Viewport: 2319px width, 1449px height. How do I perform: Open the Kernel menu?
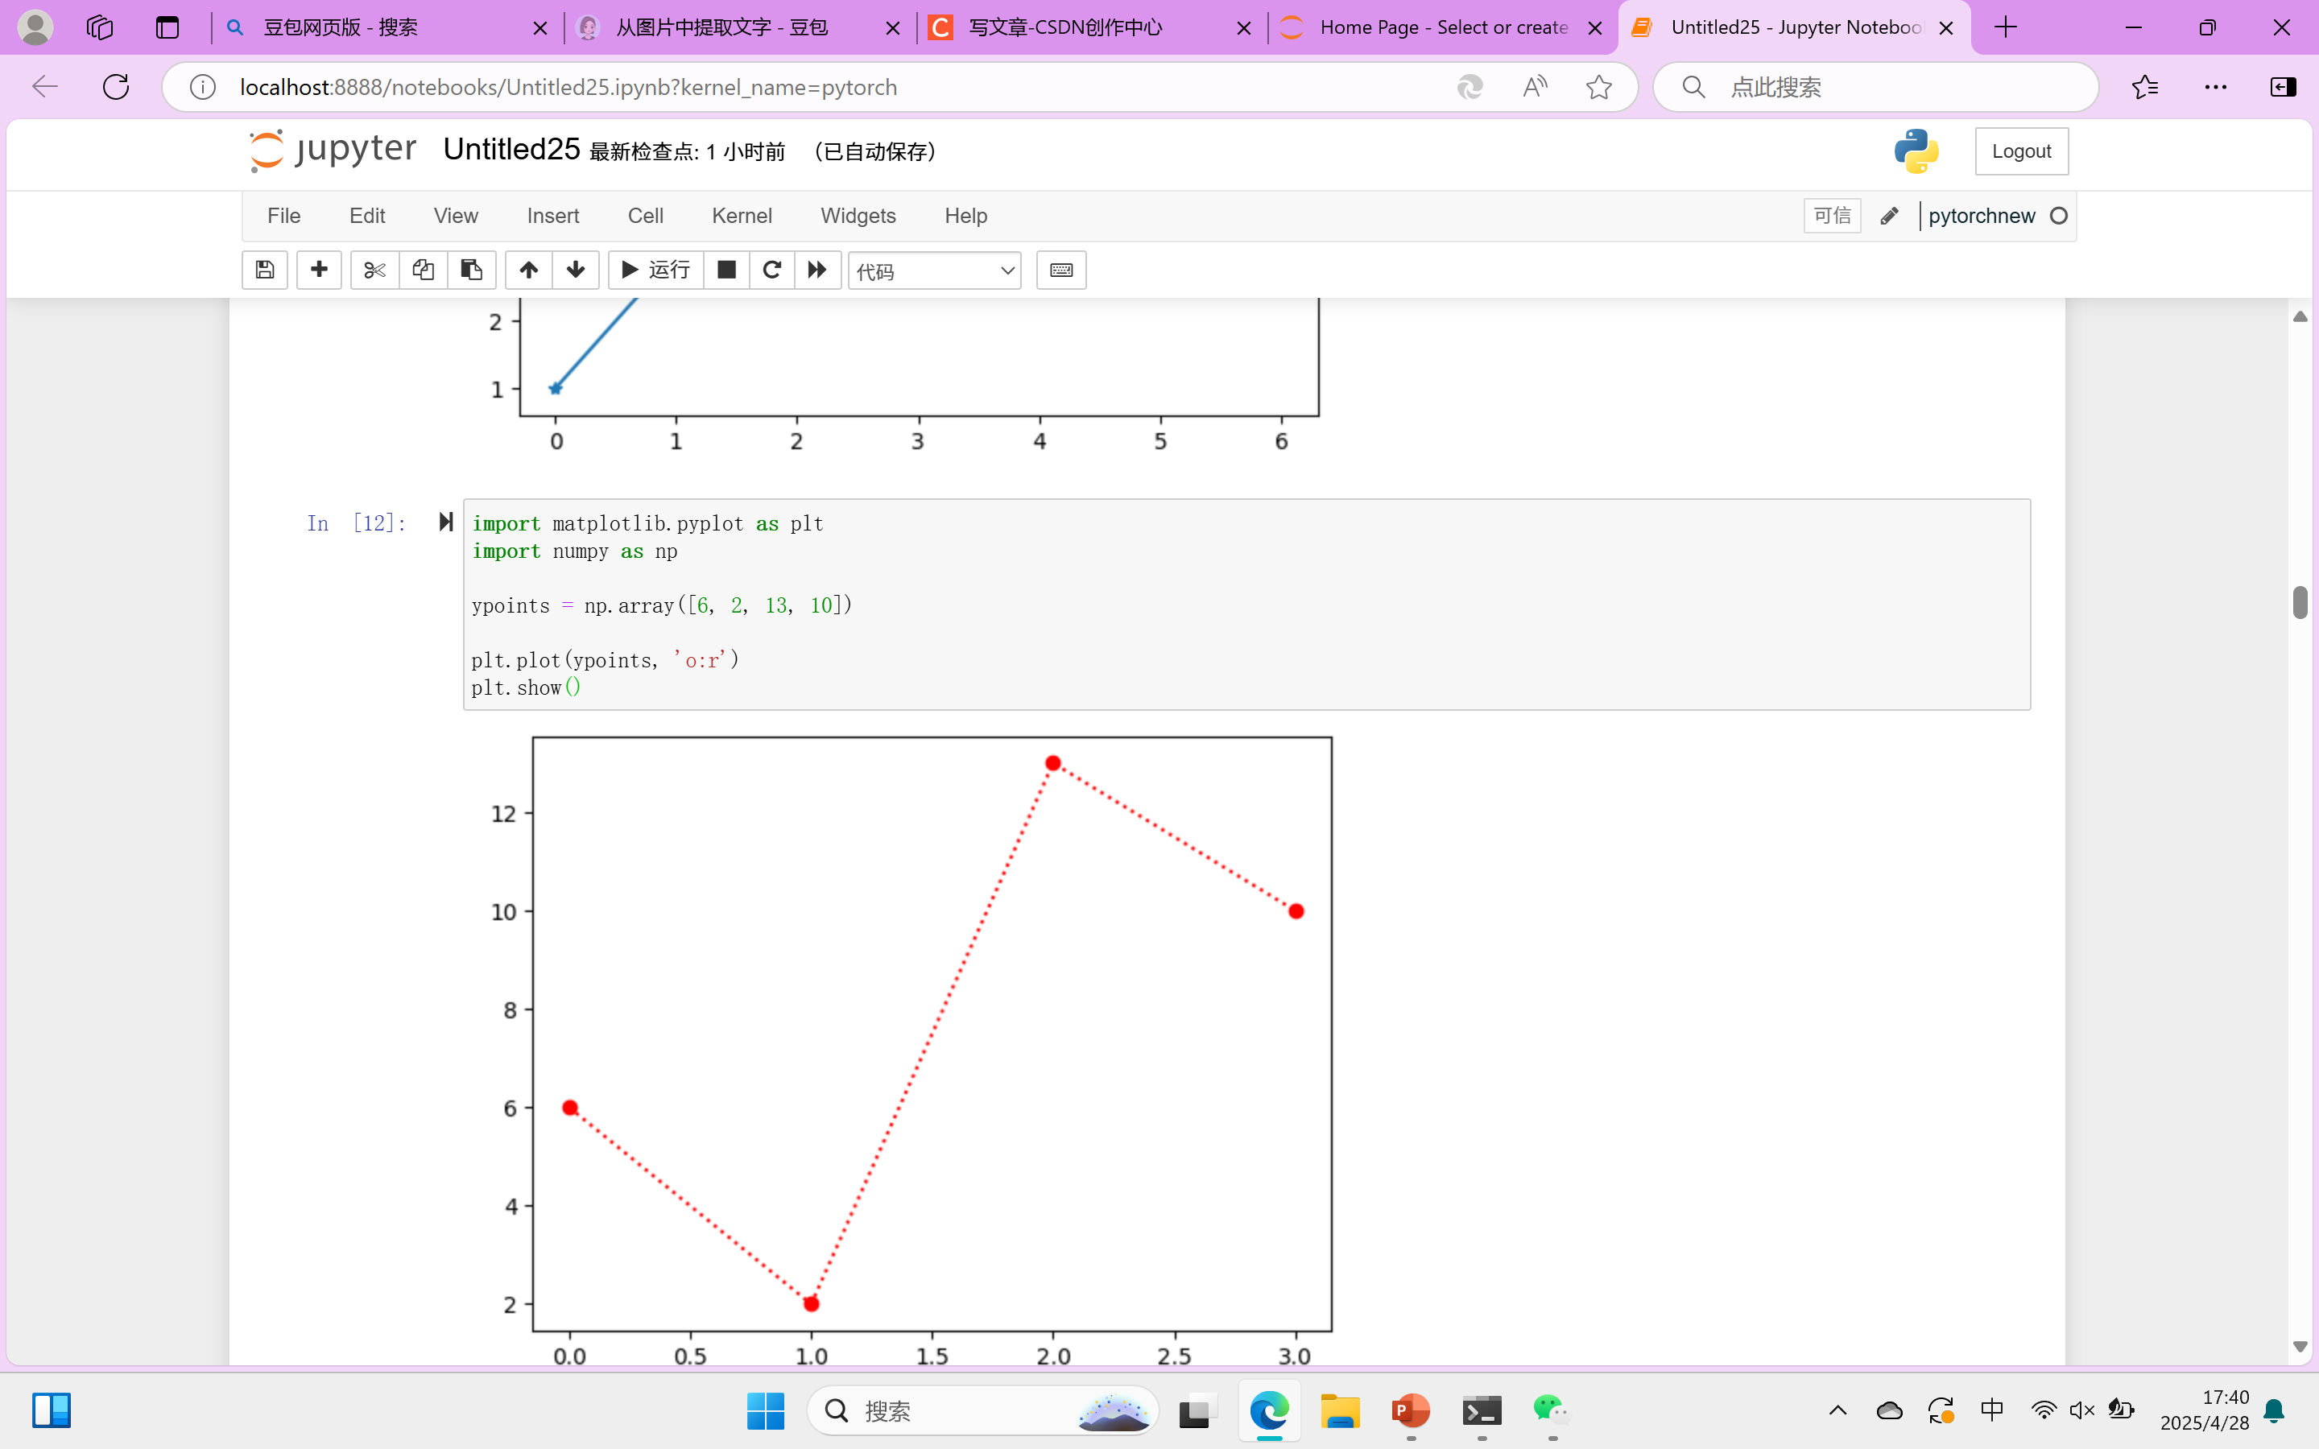coord(741,216)
